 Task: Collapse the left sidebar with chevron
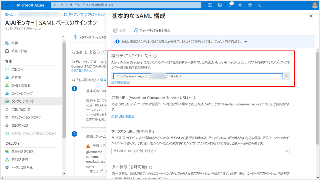coord(63,36)
